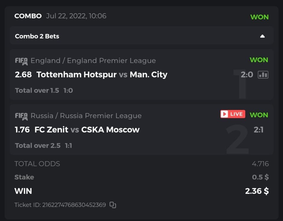Click FIFA icon for Russia Premier League
The width and height of the screenshot is (283, 221).
pyautogui.click(x=21, y=116)
